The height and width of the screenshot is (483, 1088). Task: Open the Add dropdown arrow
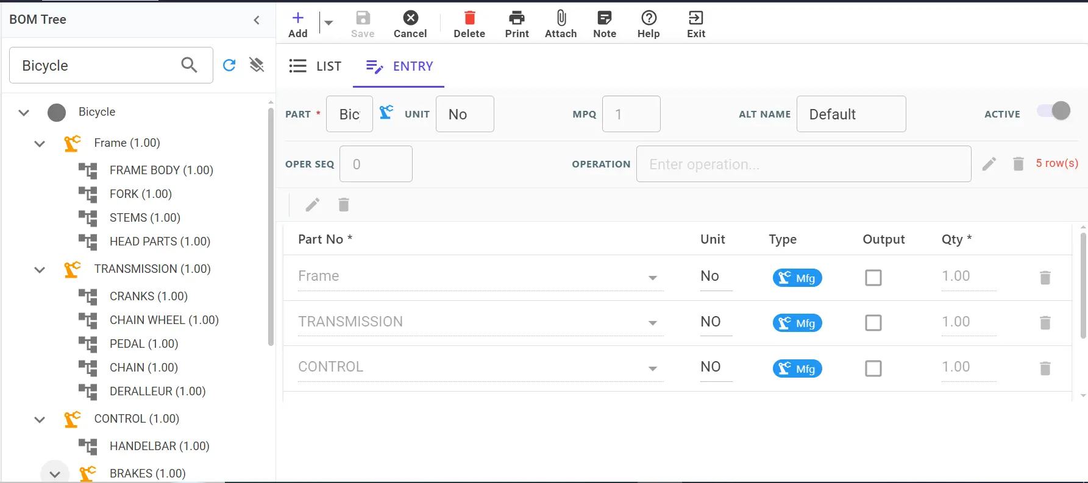[x=329, y=23]
